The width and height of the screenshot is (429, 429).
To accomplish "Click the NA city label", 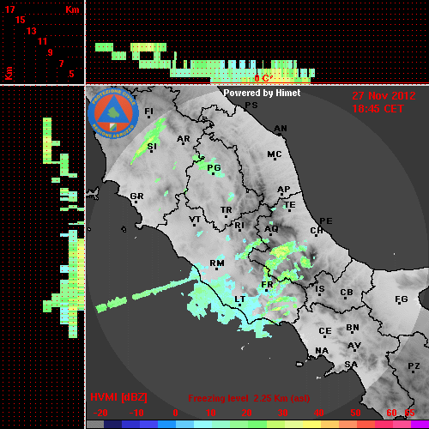I will (322, 351).
